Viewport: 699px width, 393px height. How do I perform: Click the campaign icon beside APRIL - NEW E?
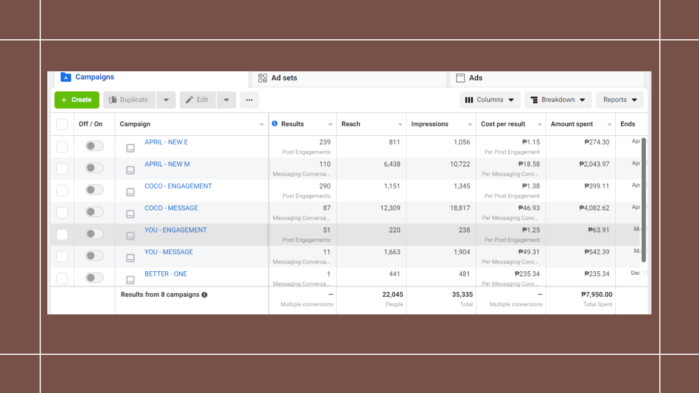(x=130, y=148)
